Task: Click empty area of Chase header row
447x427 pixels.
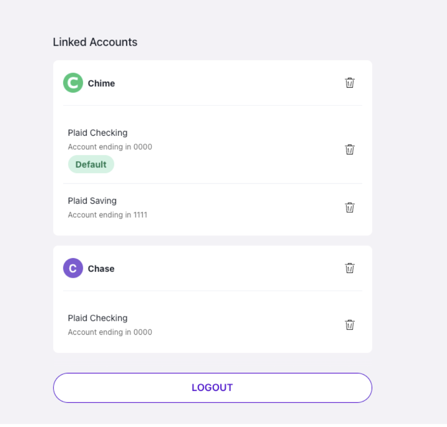Action: (228, 268)
